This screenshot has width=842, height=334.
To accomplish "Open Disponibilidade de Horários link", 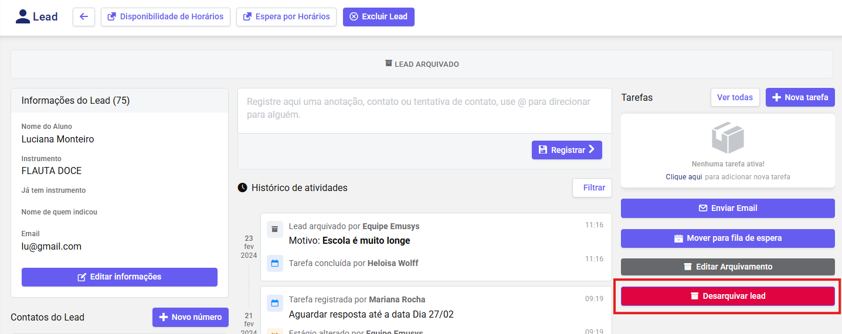I will click(x=165, y=17).
